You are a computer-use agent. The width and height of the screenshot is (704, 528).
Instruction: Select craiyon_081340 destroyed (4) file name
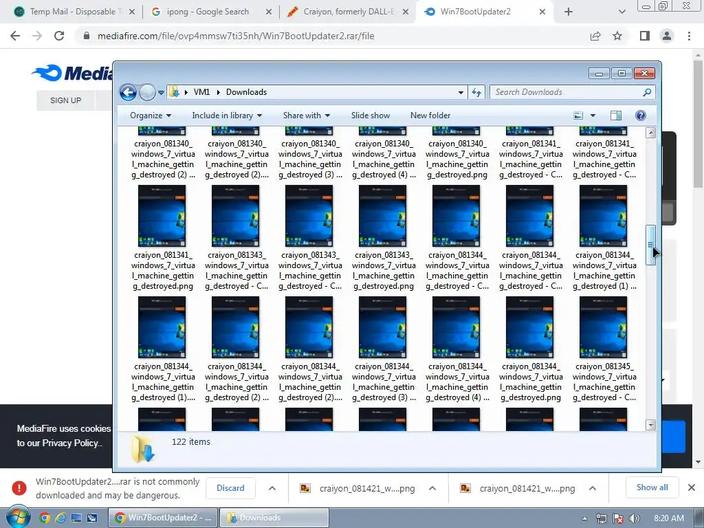tap(384, 159)
